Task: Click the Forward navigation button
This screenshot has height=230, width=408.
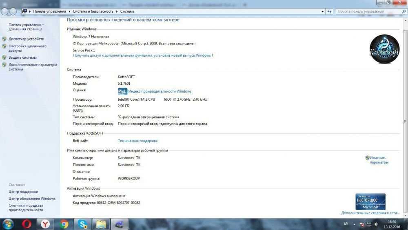Action: pos(13,11)
